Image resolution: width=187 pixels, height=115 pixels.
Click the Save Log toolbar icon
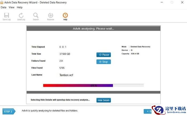(x=7, y=17)
